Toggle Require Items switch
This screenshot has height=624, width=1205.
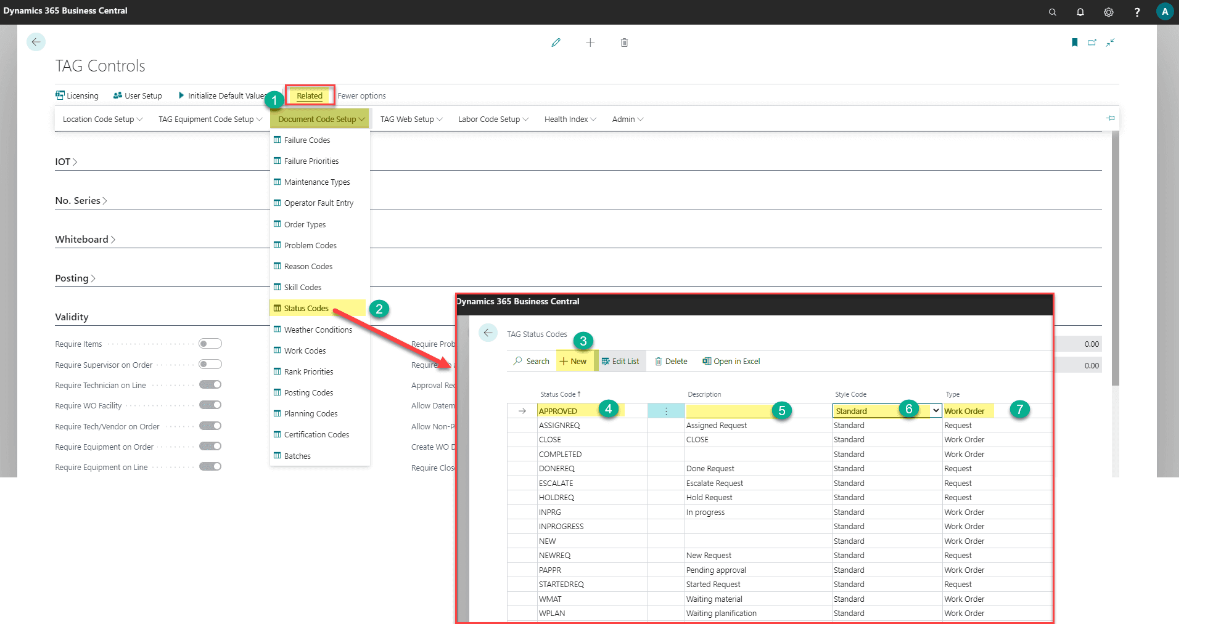210,344
